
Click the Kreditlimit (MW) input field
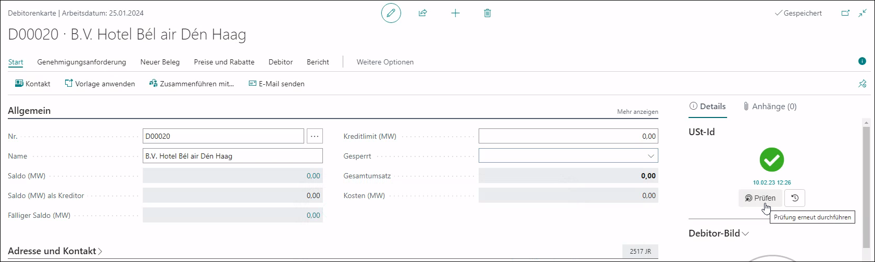point(568,136)
